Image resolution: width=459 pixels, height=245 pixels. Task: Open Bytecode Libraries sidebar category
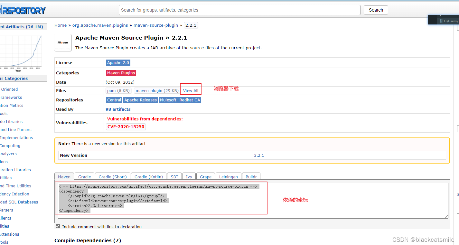[x=11, y=121]
